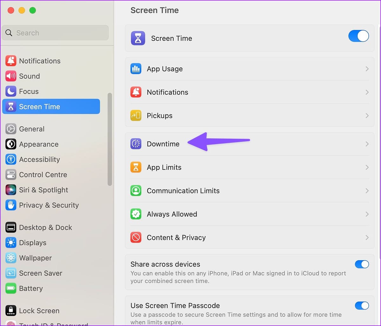Click the red Notifications icon in main pane
Image resolution: width=381 pixels, height=326 pixels.
tap(136, 92)
